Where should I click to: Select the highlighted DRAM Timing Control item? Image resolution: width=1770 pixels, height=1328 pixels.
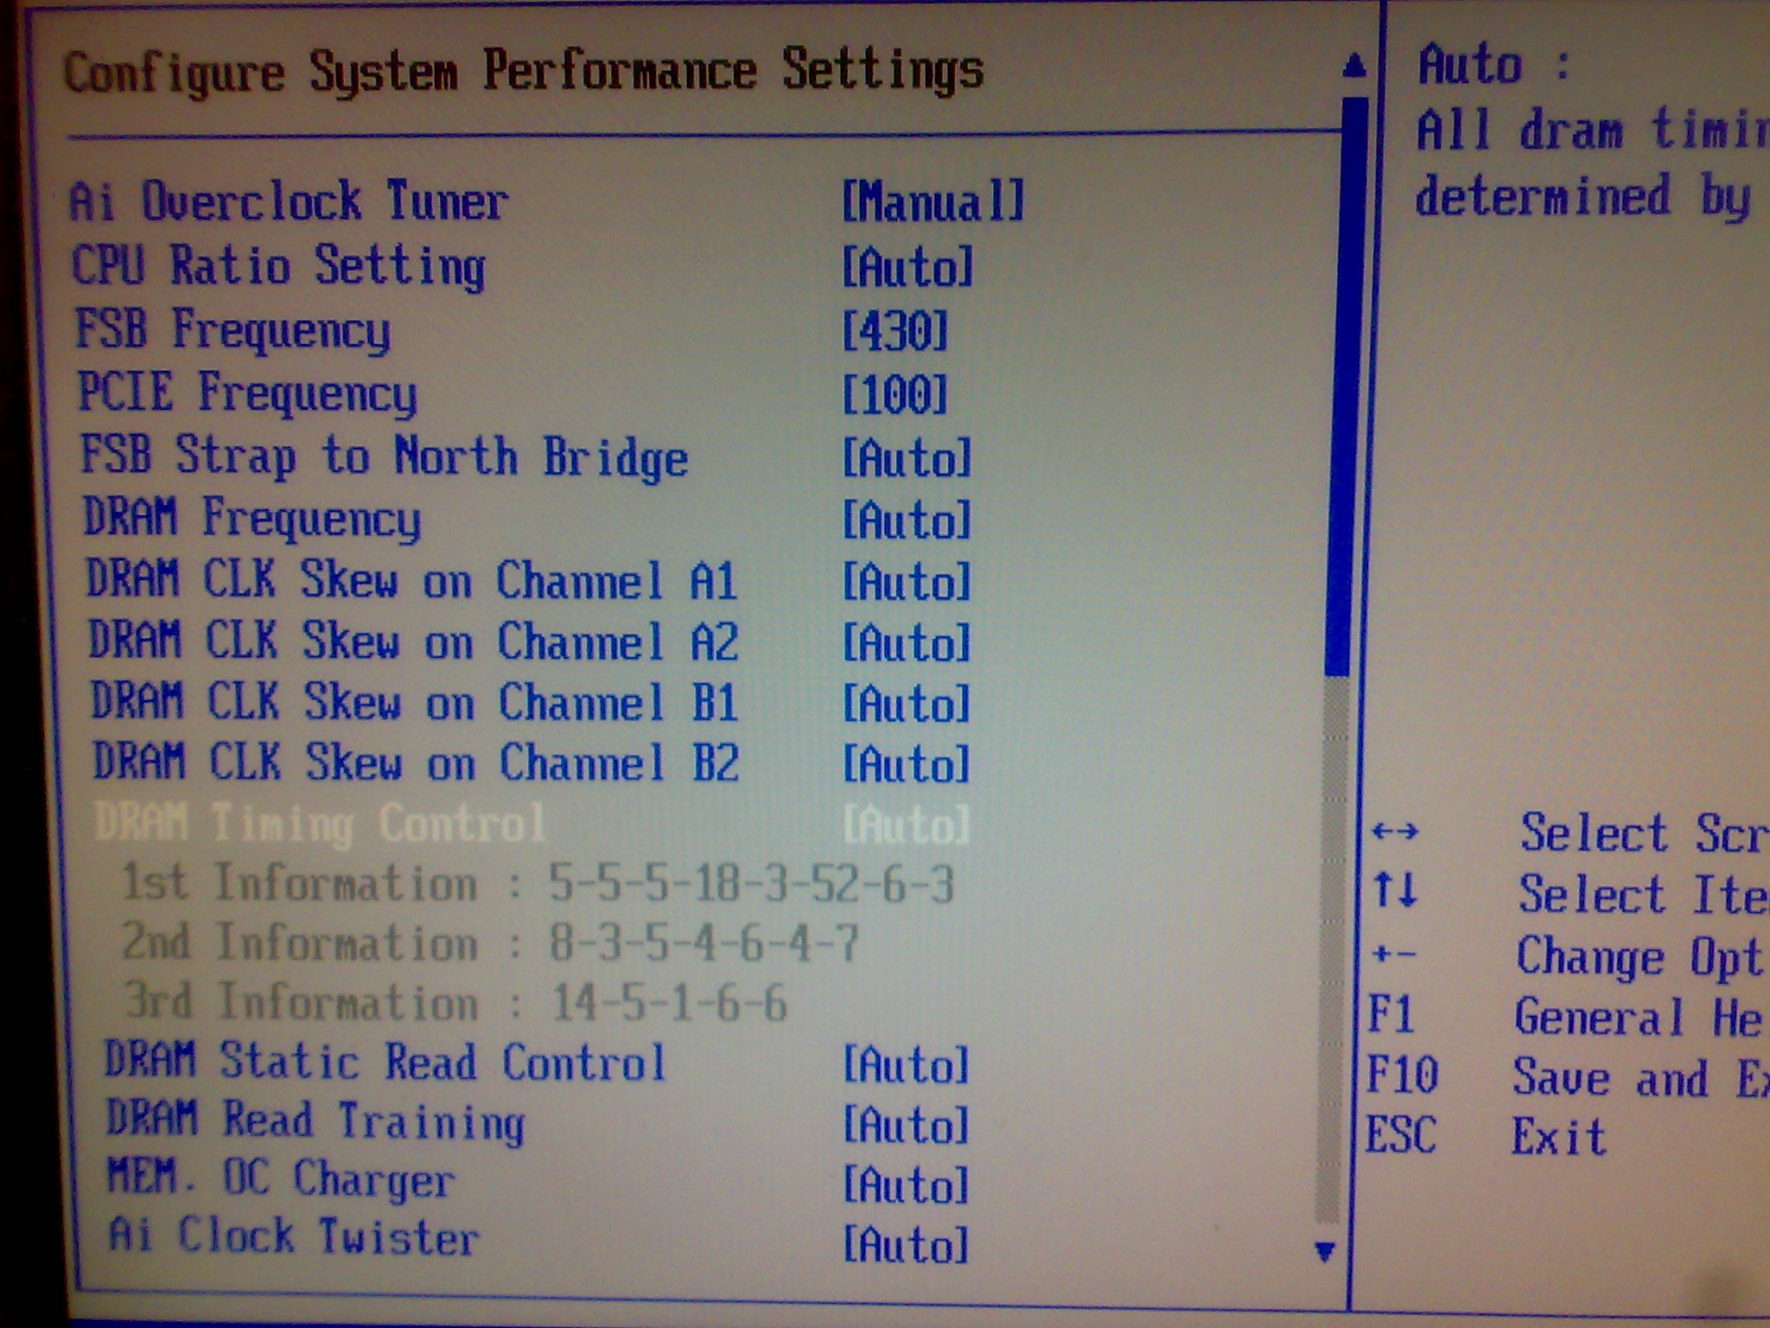pyautogui.click(x=320, y=822)
